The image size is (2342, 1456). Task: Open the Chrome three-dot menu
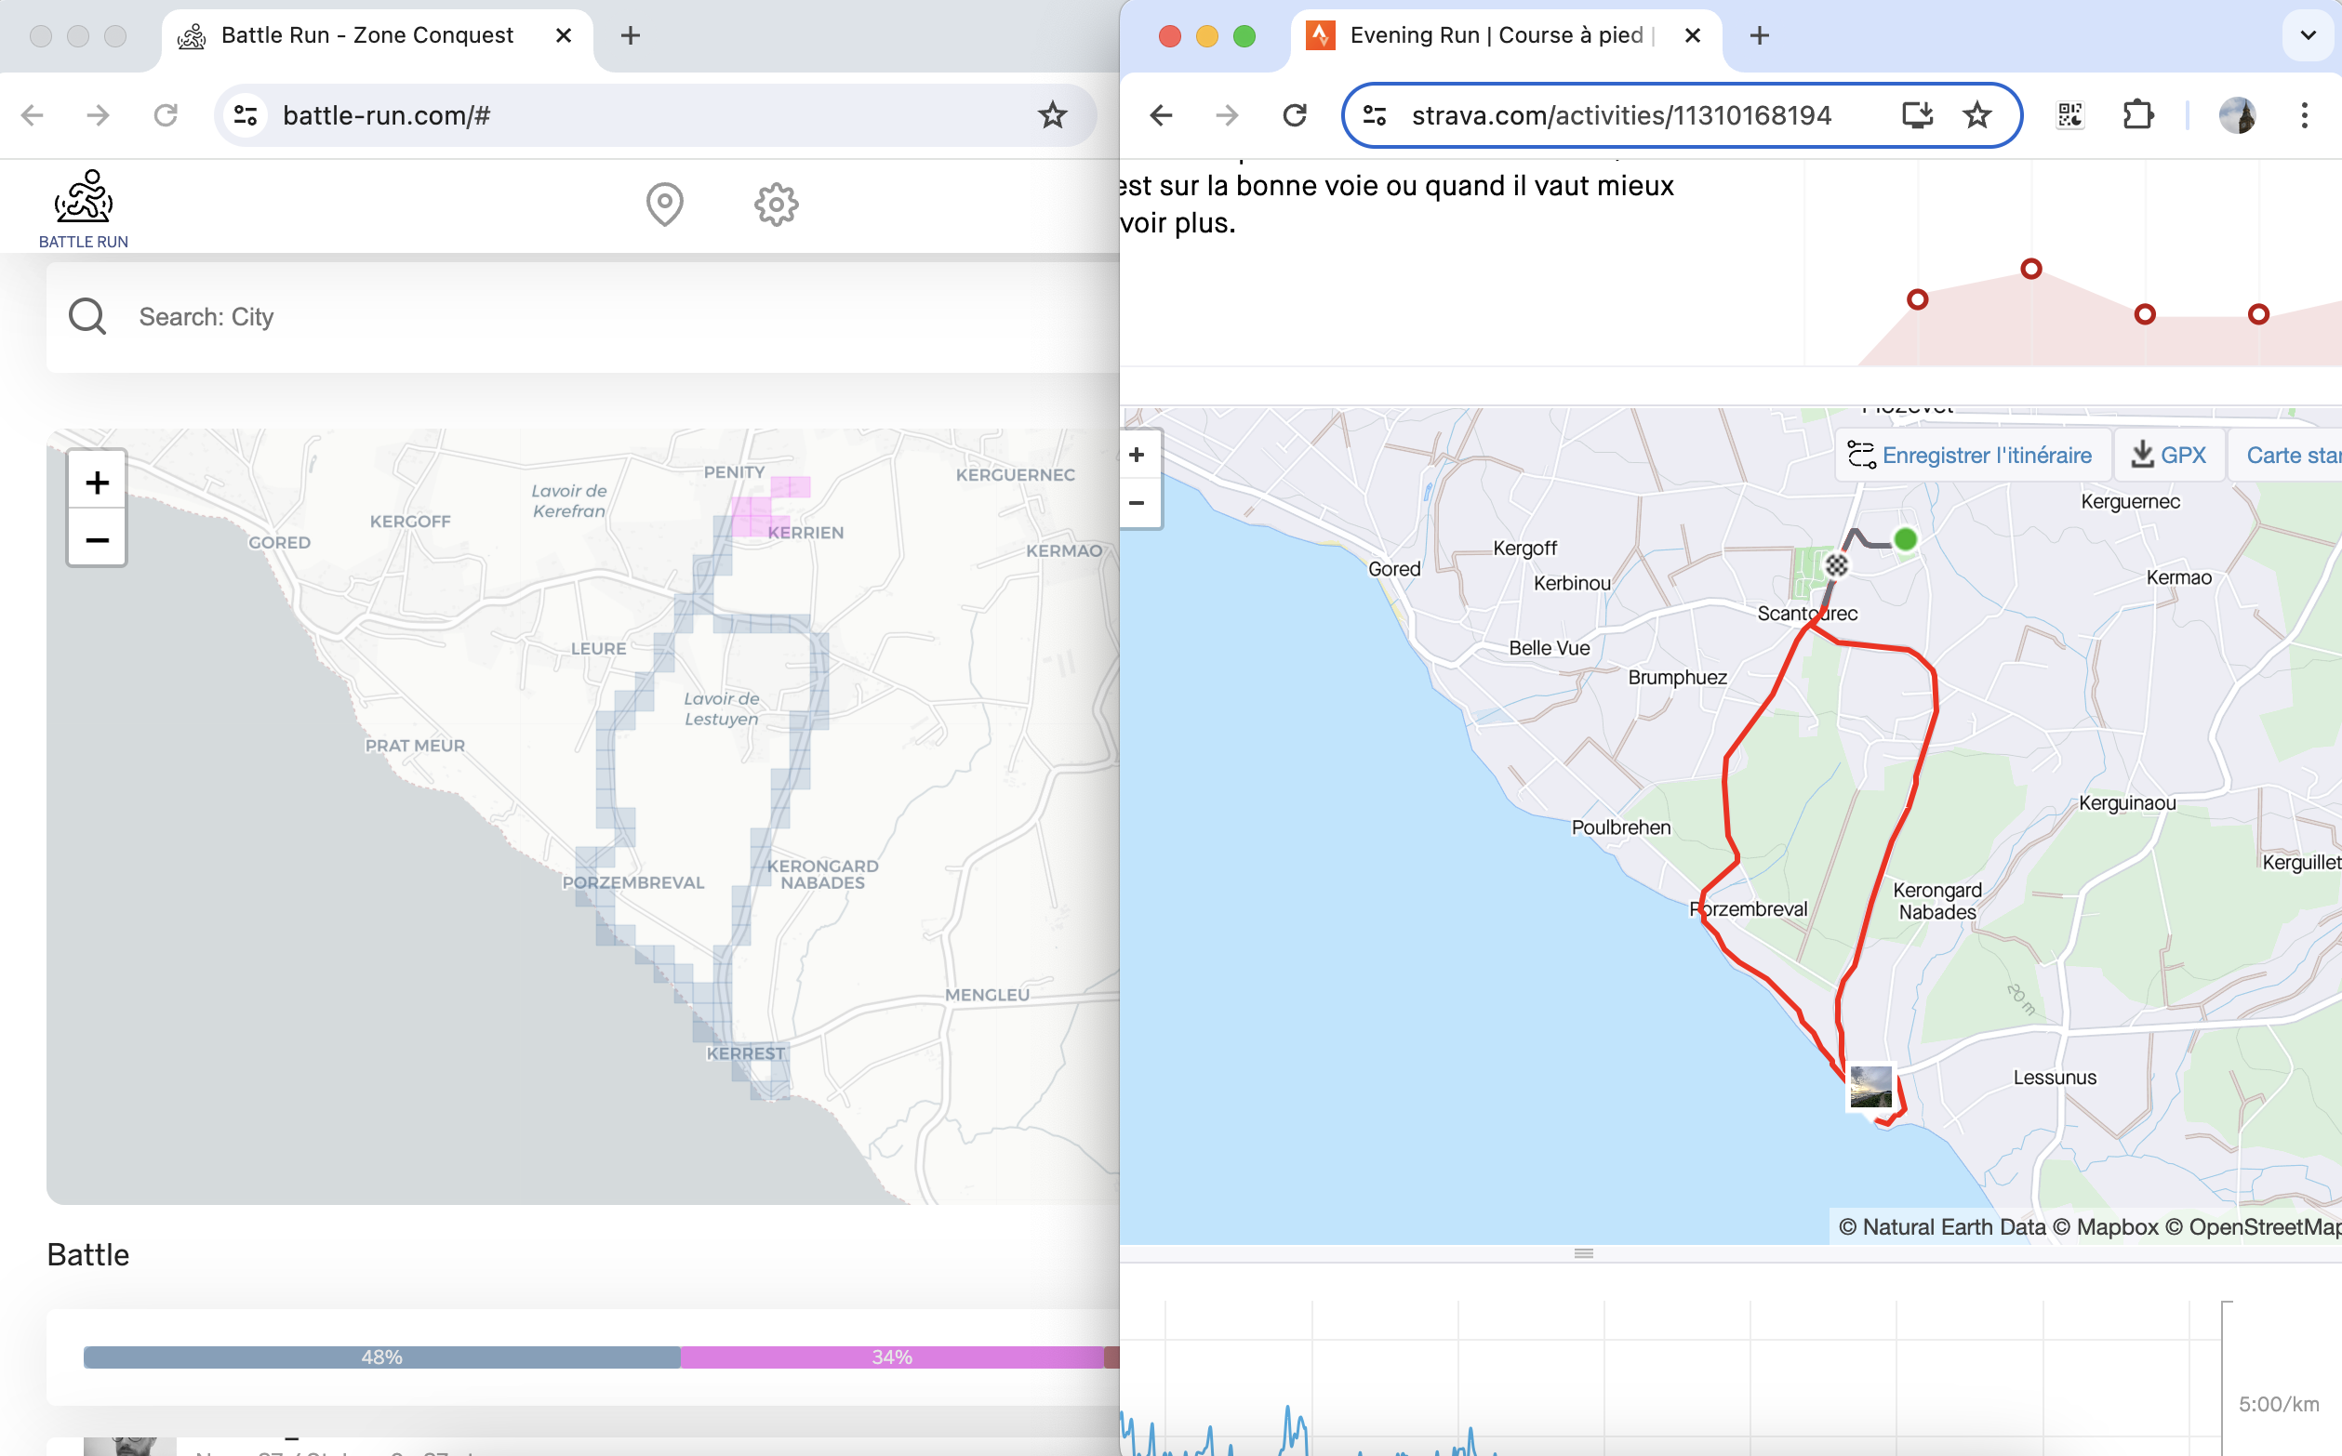pyautogui.click(x=2305, y=115)
